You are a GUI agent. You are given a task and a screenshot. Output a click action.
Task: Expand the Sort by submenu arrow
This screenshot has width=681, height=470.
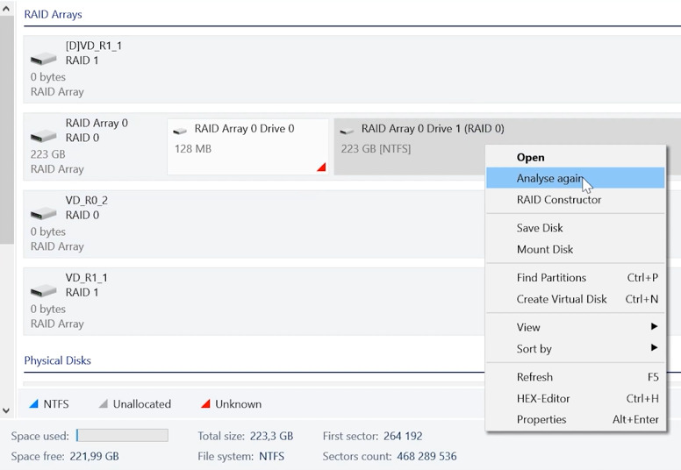[654, 347]
